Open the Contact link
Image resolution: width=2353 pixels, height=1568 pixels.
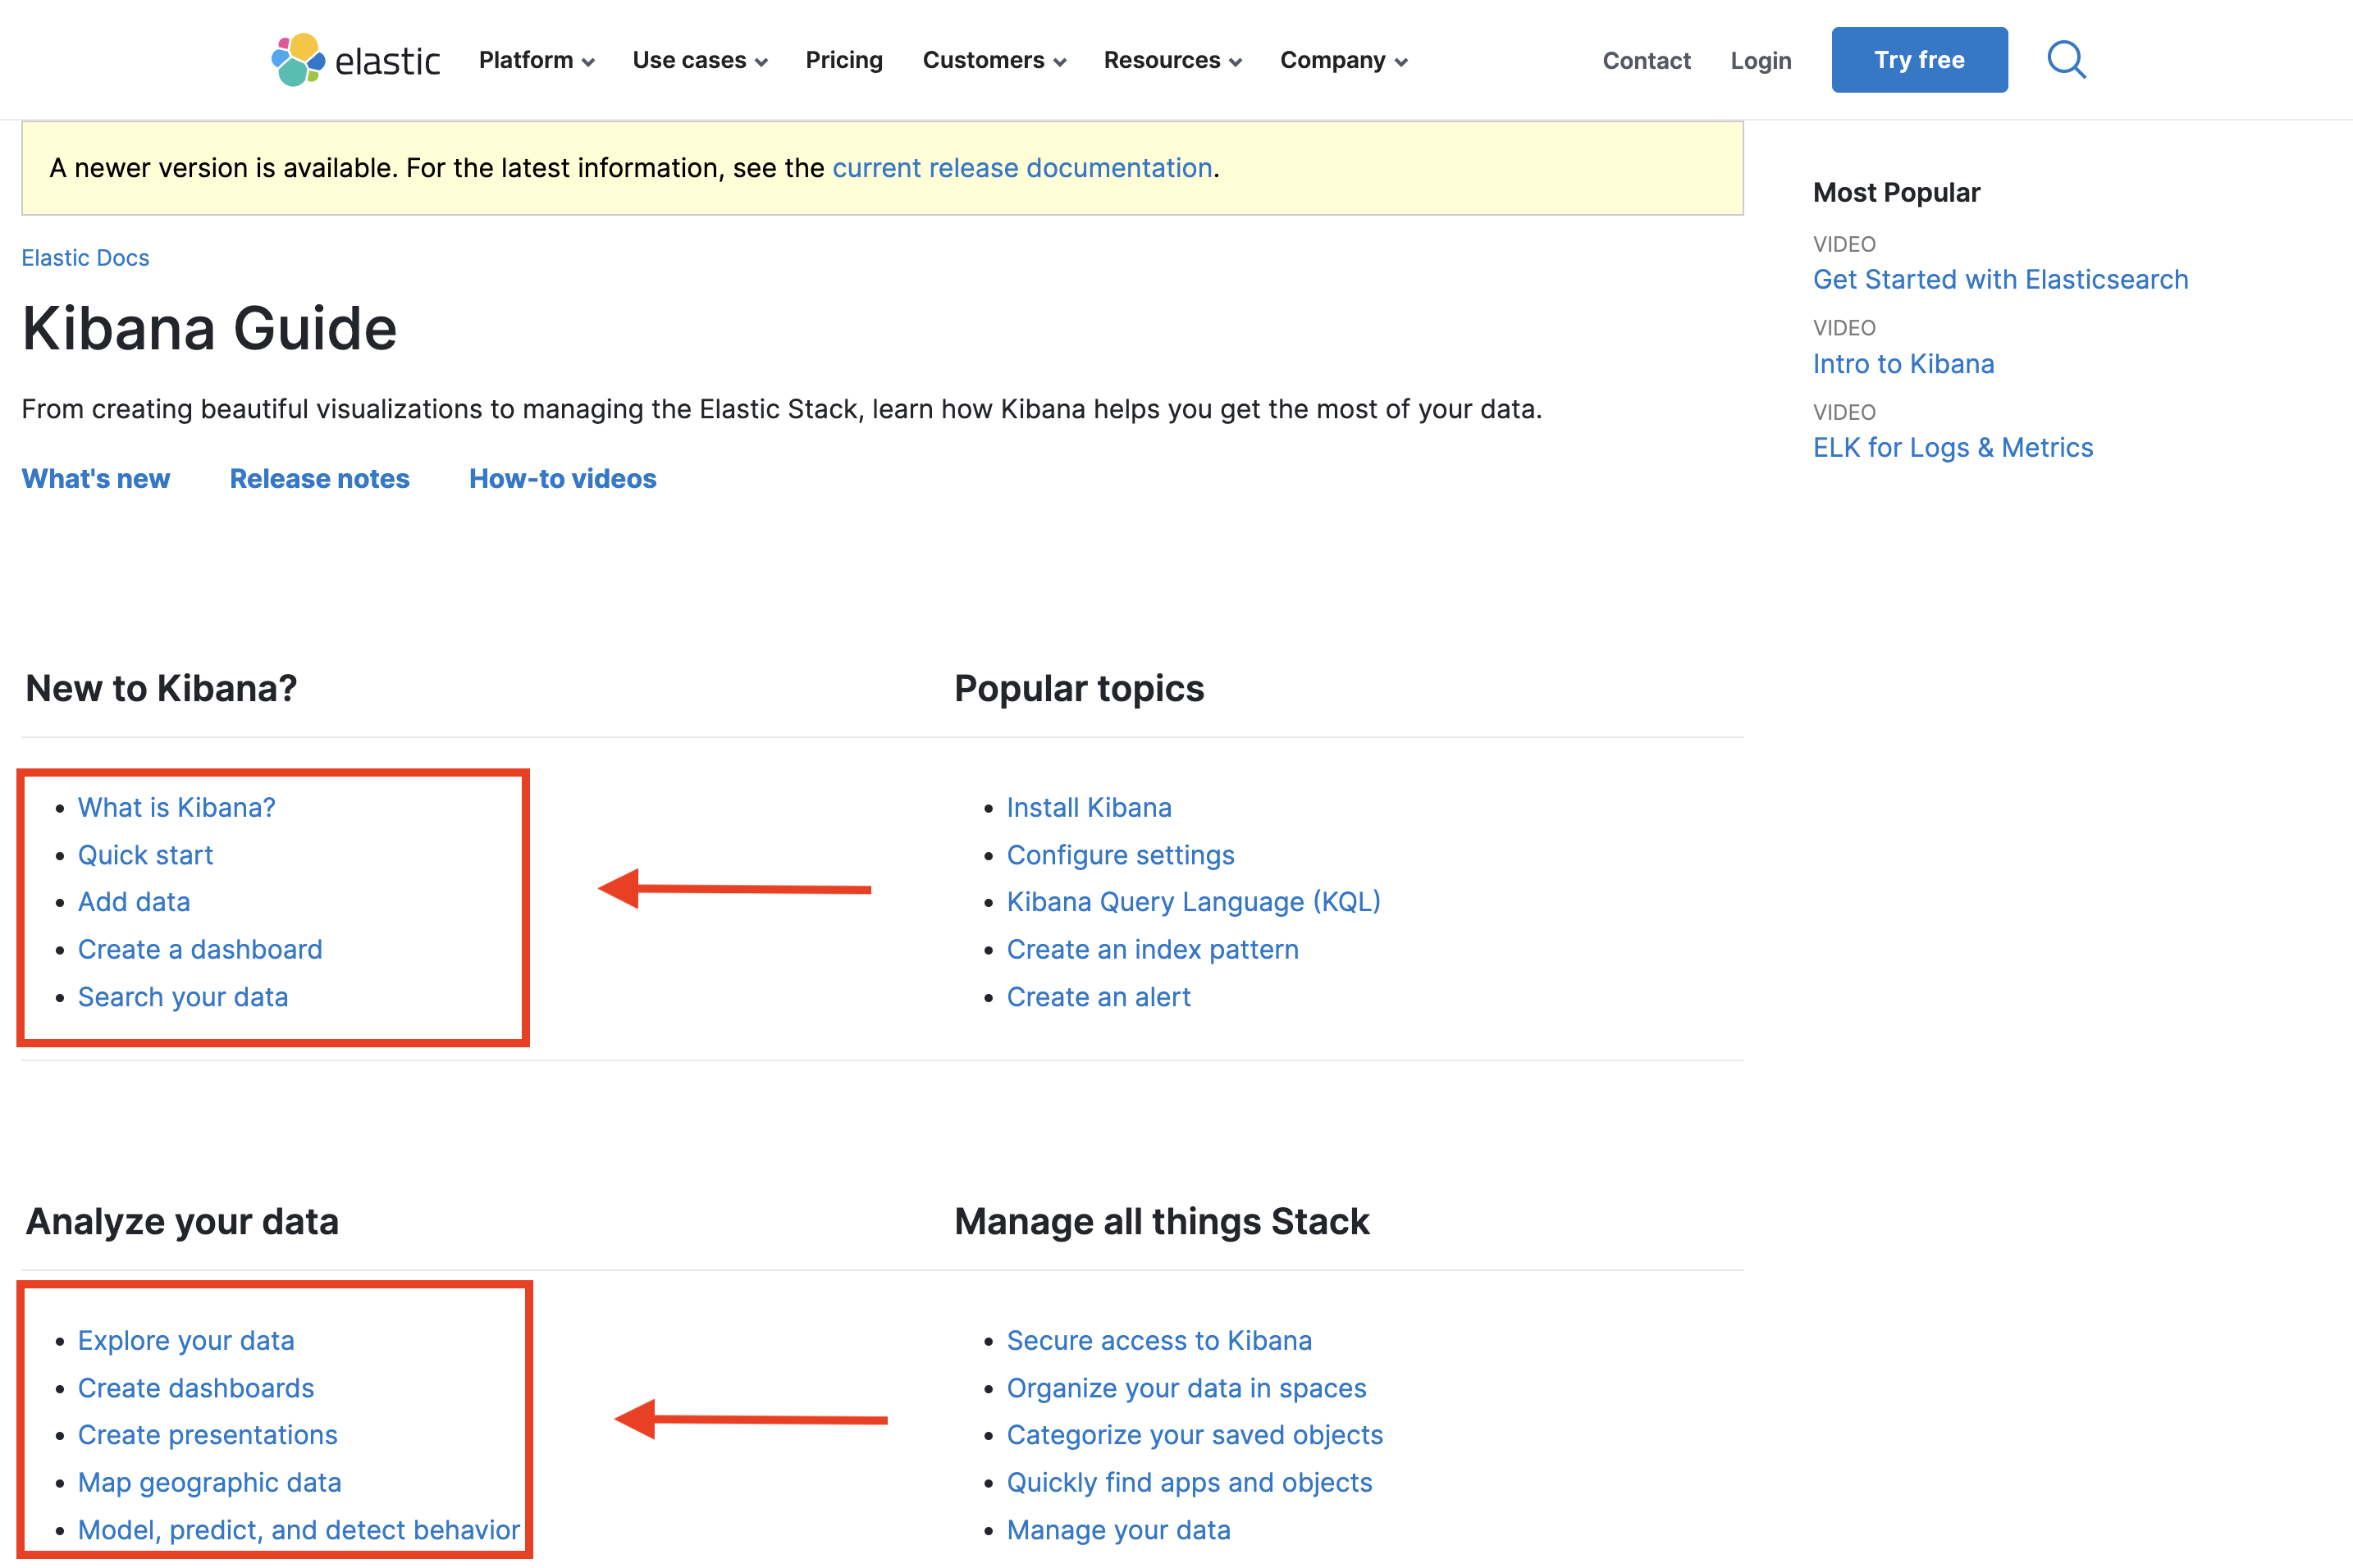pyautogui.click(x=1647, y=60)
